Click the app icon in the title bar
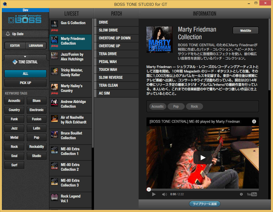 5,4
